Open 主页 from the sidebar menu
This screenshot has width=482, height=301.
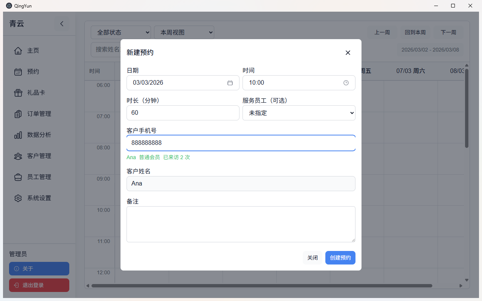39,50
